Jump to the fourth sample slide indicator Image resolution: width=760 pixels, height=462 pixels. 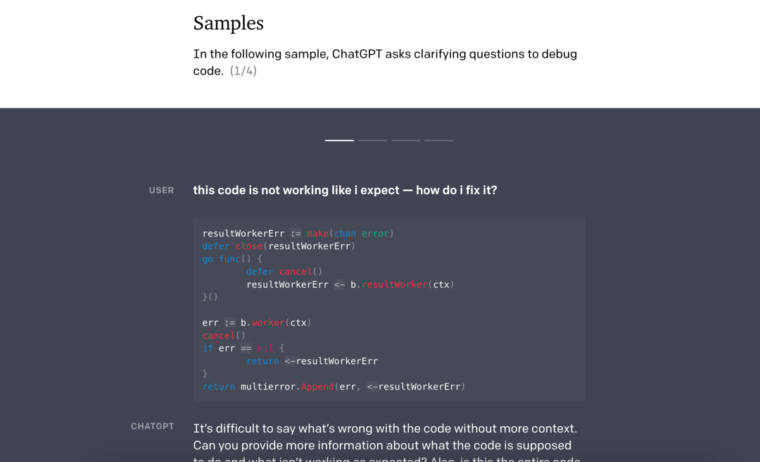pos(438,141)
